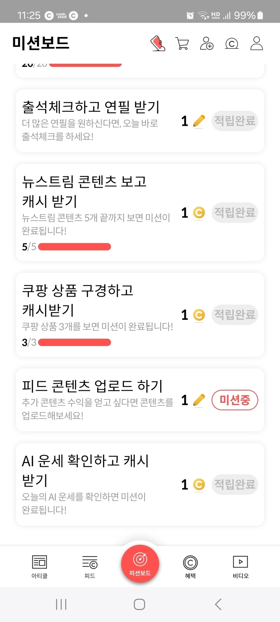
Task: Tap the pencil reward icon on attendance mission
Action: 199,121
